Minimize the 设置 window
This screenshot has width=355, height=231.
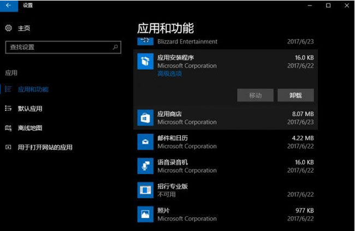[310, 5]
